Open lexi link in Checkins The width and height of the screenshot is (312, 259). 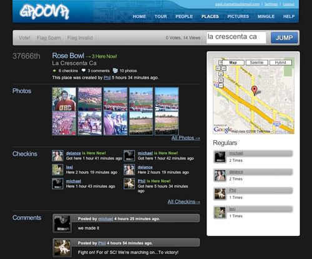[x=69, y=167]
